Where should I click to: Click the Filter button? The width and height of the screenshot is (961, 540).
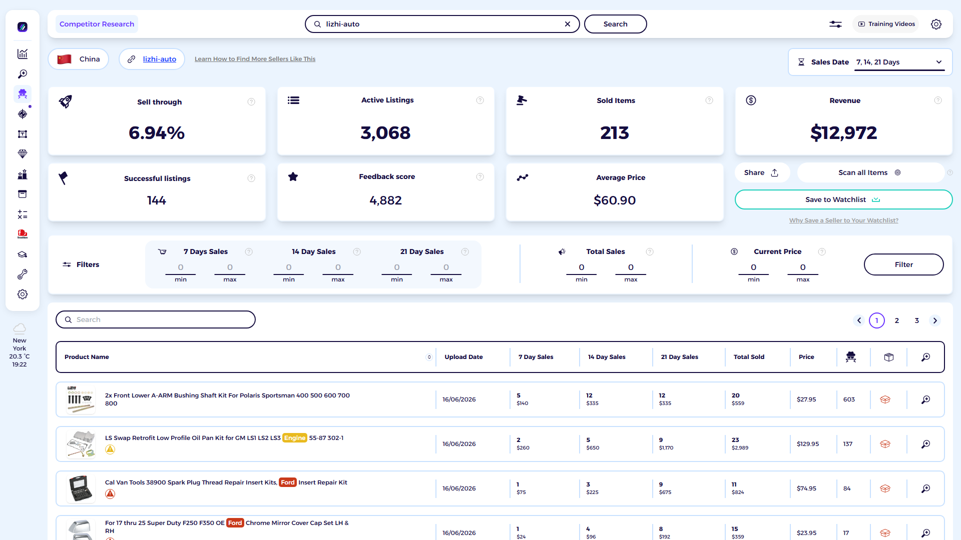pyautogui.click(x=903, y=264)
